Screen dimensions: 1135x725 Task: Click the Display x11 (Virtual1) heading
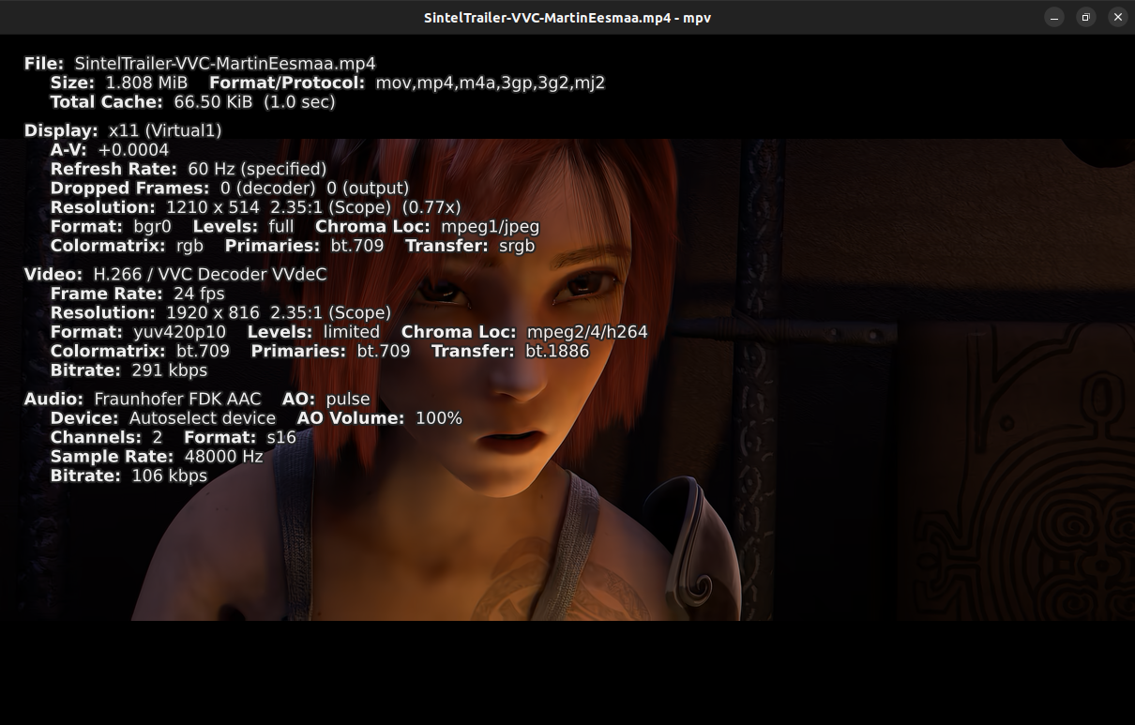pyautogui.click(x=123, y=131)
